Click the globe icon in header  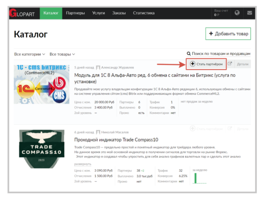tap(237, 13)
